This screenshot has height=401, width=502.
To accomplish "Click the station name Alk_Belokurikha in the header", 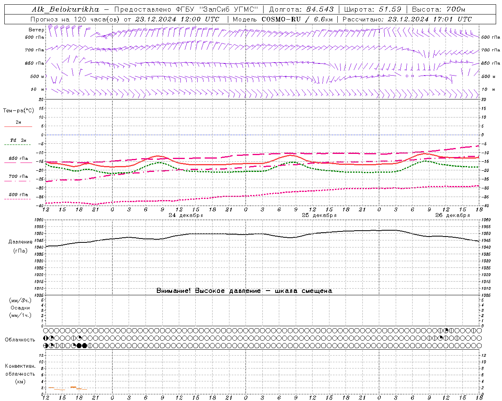I will tap(65, 9).
